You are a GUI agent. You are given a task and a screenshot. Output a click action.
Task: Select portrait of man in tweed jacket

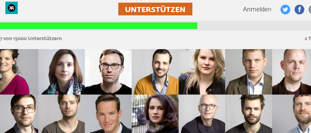[249, 72]
